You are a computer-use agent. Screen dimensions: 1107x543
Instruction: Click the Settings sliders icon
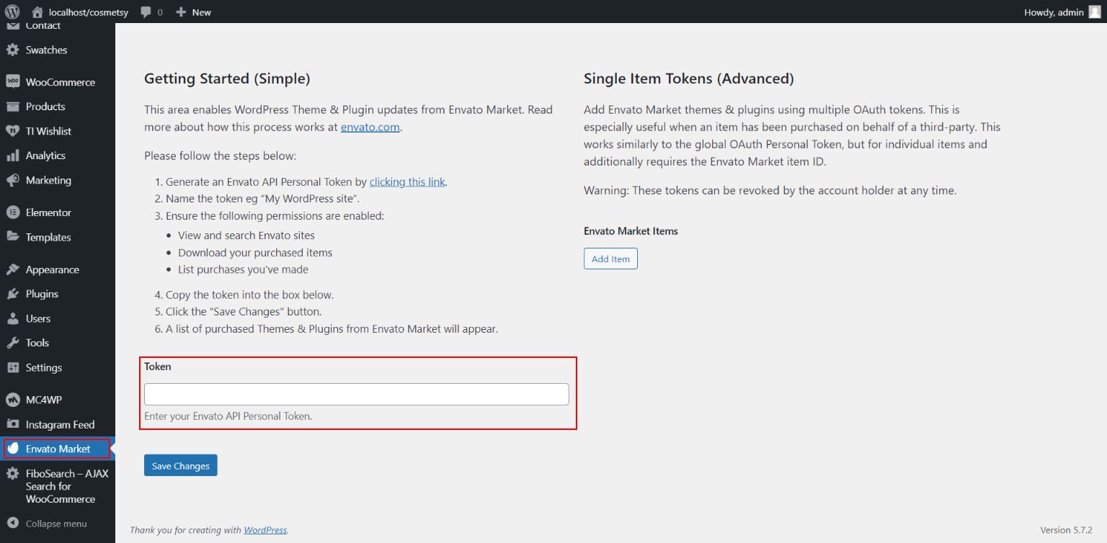(13, 367)
